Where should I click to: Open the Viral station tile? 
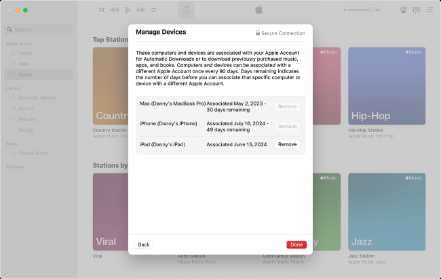111,212
